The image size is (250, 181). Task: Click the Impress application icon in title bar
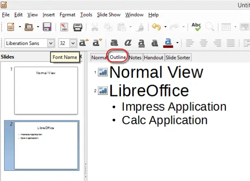[4, 5]
